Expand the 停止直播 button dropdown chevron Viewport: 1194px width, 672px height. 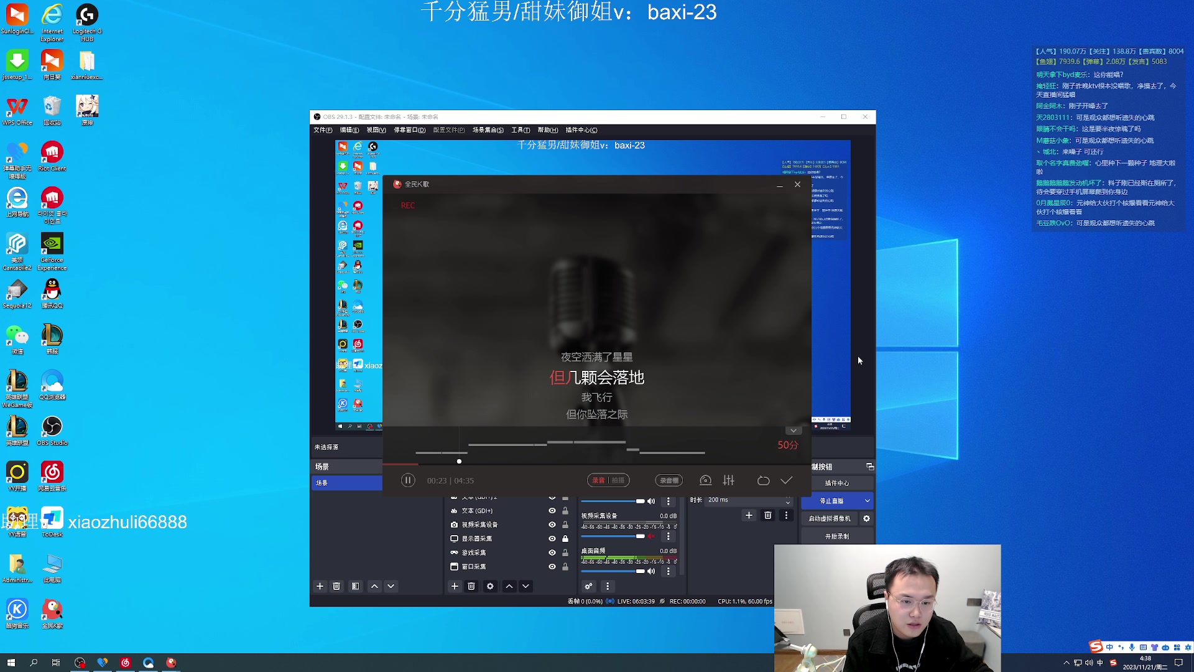(x=866, y=501)
